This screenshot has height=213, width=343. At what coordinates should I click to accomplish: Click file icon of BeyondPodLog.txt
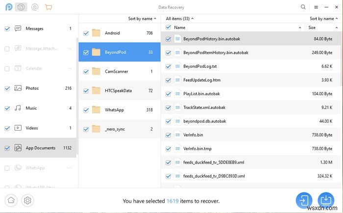point(177,66)
